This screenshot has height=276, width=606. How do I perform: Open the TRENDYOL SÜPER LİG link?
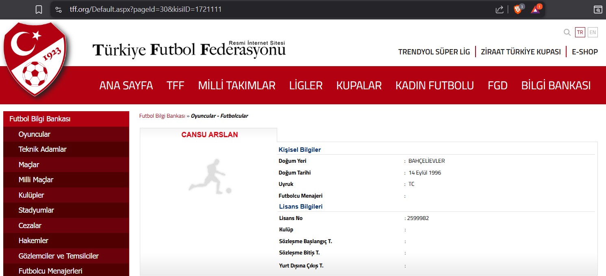[434, 52]
